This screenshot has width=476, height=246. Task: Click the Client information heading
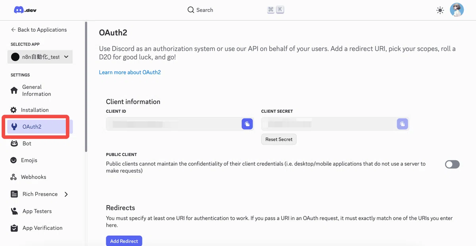pyautogui.click(x=133, y=102)
